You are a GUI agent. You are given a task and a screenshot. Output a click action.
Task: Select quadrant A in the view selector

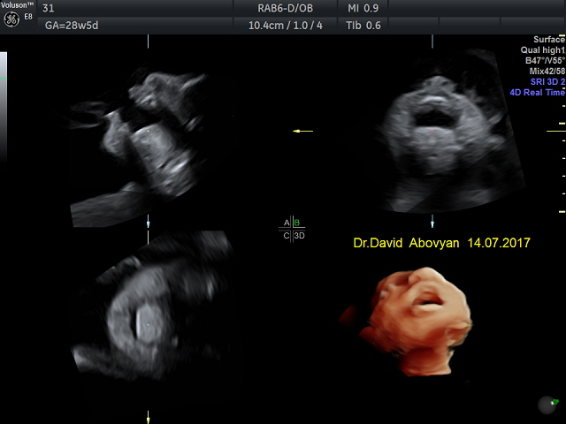coord(287,223)
